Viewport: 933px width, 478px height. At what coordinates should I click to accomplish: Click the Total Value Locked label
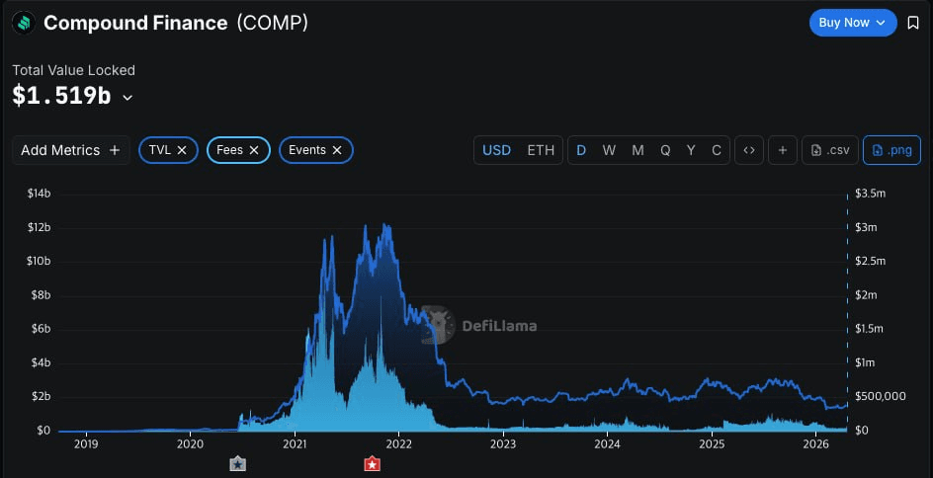point(74,70)
